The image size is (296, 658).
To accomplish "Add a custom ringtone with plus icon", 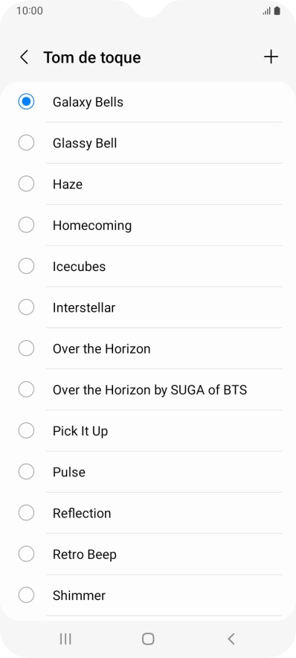I will (x=271, y=57).
